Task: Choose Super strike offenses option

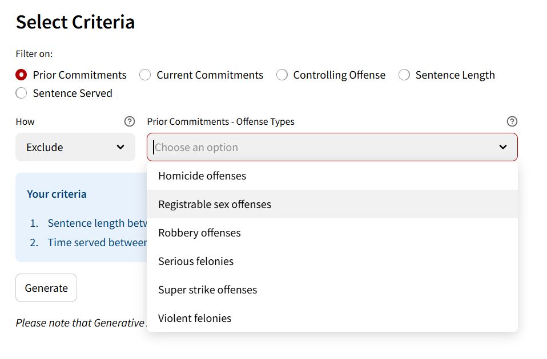Action: pyautogui.click(x=207, y=289)
